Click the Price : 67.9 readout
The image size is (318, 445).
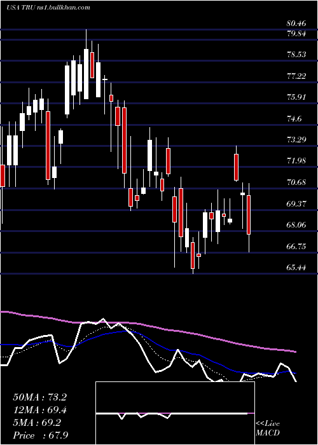point(39,435)
